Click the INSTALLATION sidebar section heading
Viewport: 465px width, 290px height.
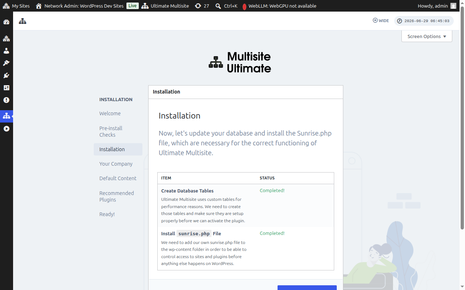116,99
